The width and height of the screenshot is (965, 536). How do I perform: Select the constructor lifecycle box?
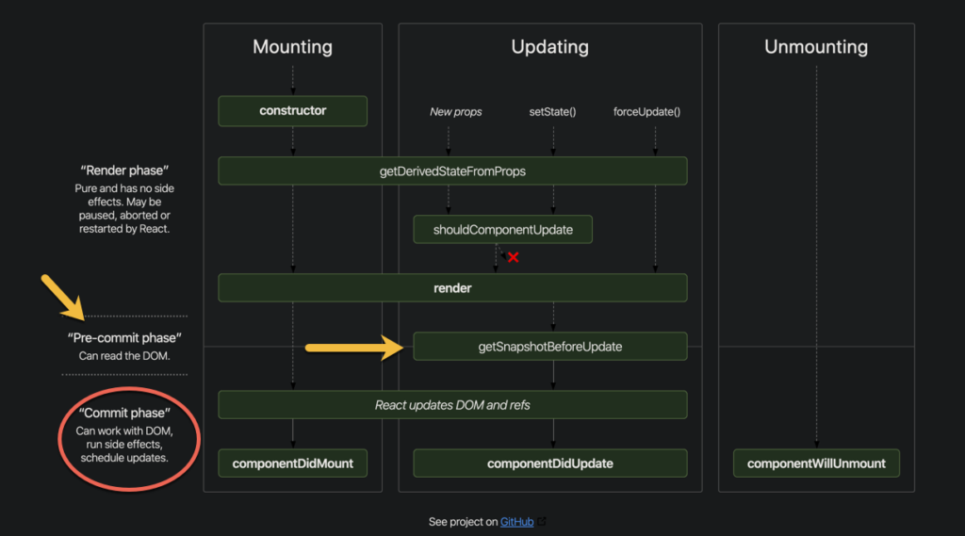[x=292, y=111]
